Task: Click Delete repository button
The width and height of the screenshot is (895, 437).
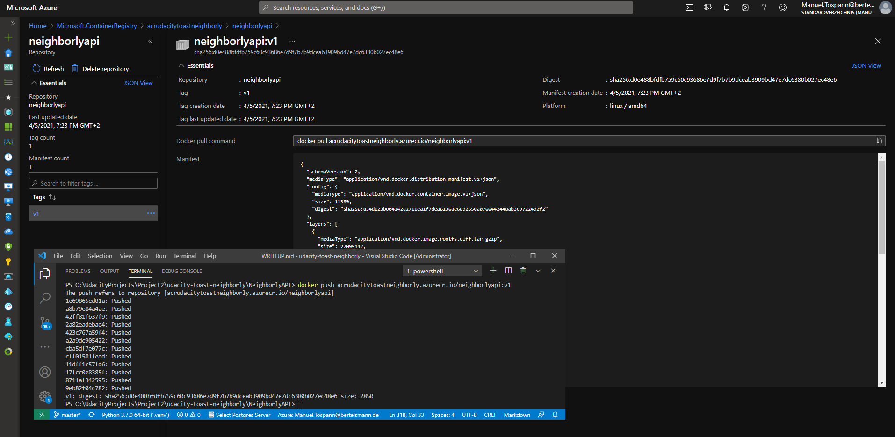Action: tap(100, 69)
